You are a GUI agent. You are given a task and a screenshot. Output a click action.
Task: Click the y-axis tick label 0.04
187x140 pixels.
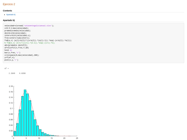coord(11,125)
